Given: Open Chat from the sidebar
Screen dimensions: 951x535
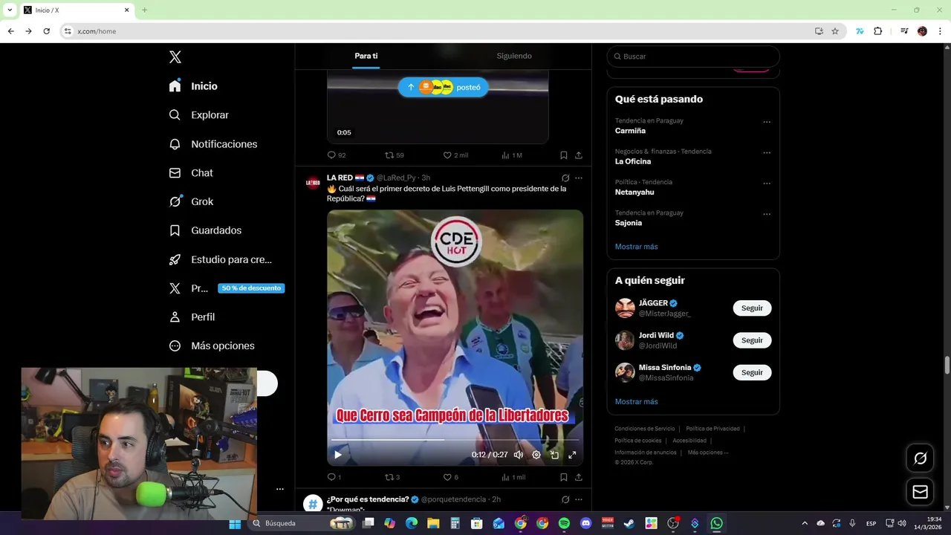Looking at the screenshot, I should (x=191, y=173).
